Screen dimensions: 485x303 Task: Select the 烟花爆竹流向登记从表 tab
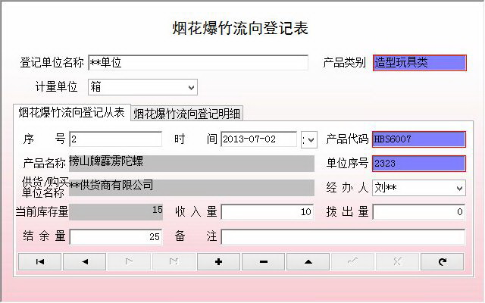pos(72,112)
